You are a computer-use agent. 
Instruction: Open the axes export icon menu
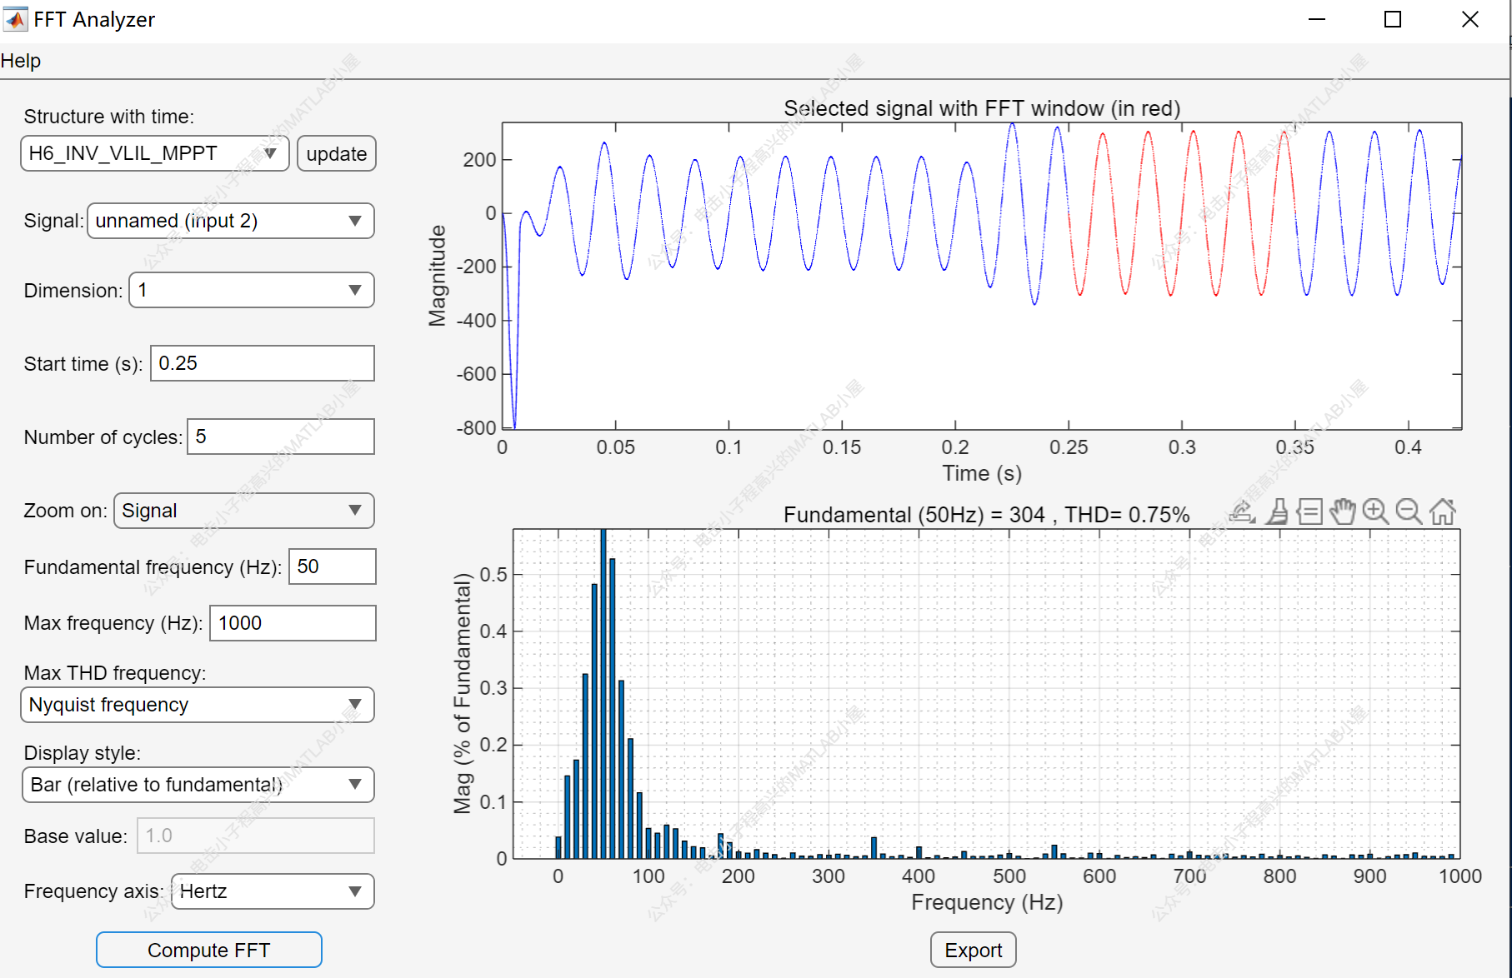pyautogui.click(x=1242, y=511)
